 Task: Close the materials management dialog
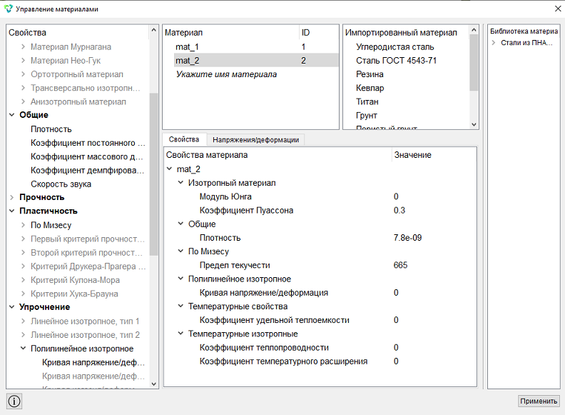point(557,9)
